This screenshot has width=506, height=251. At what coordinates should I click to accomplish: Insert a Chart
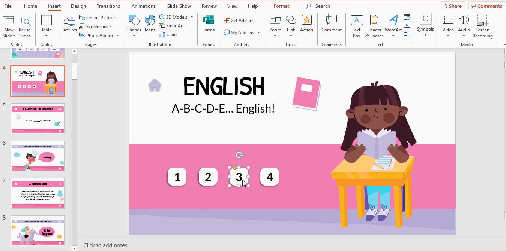(169, 34)
